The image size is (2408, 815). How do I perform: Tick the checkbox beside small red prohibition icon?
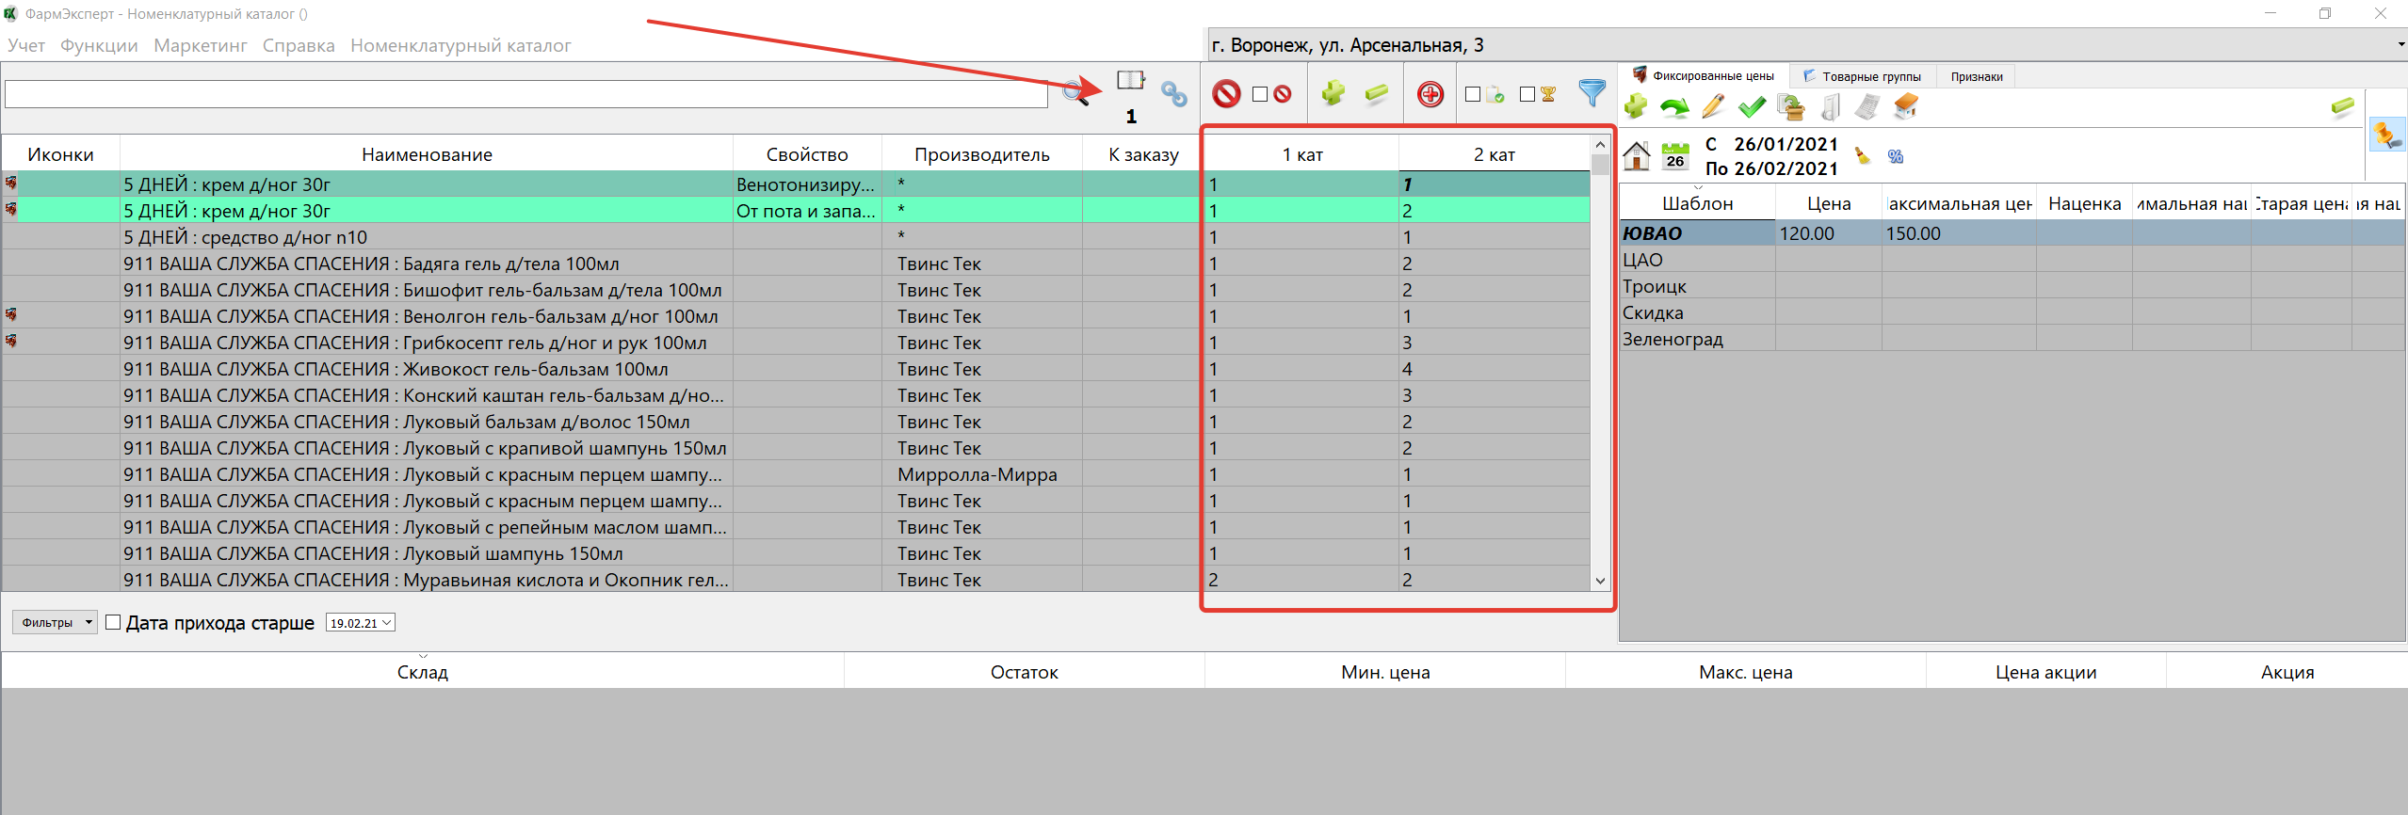tap(1260, 94)
